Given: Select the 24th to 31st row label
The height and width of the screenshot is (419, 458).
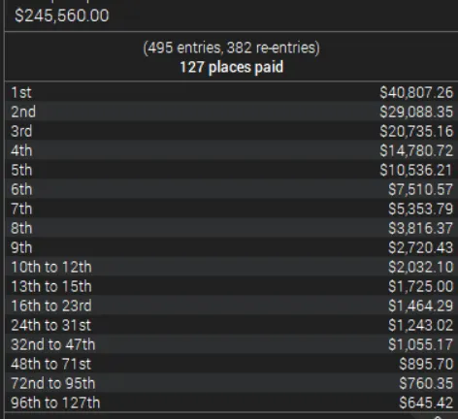Looking at the screenshot, I should coord(51,325).
